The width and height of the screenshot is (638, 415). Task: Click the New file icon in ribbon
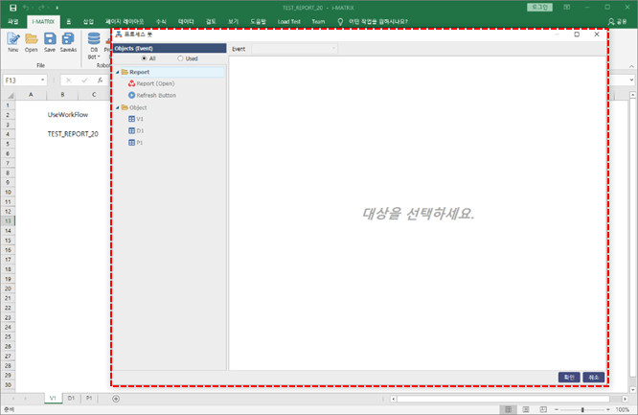click(x=13, y=43)
